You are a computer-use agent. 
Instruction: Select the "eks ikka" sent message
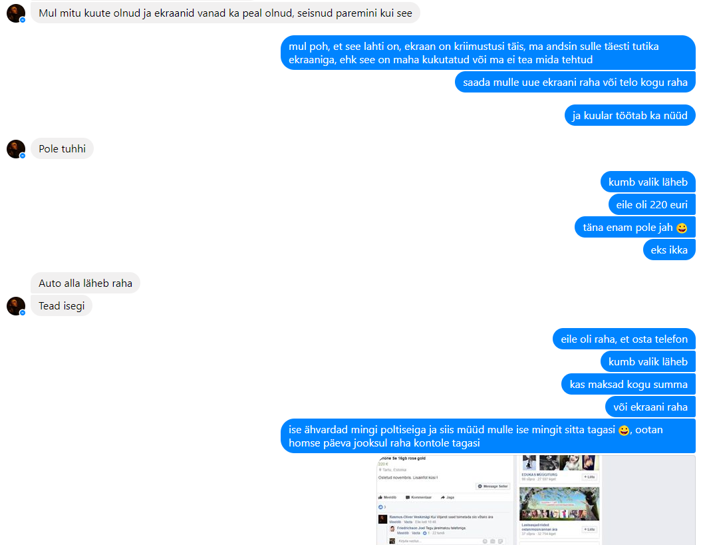pos(669,250)
